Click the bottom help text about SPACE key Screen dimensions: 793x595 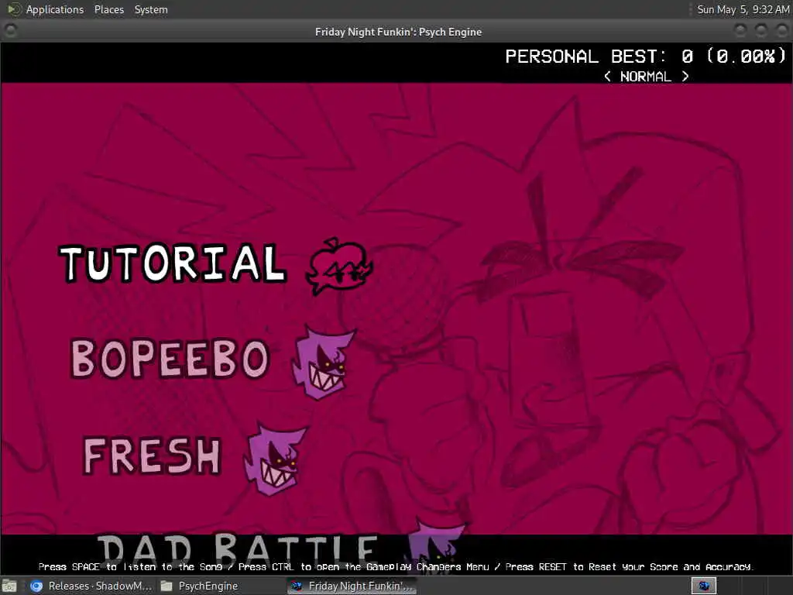pos(396,566)
